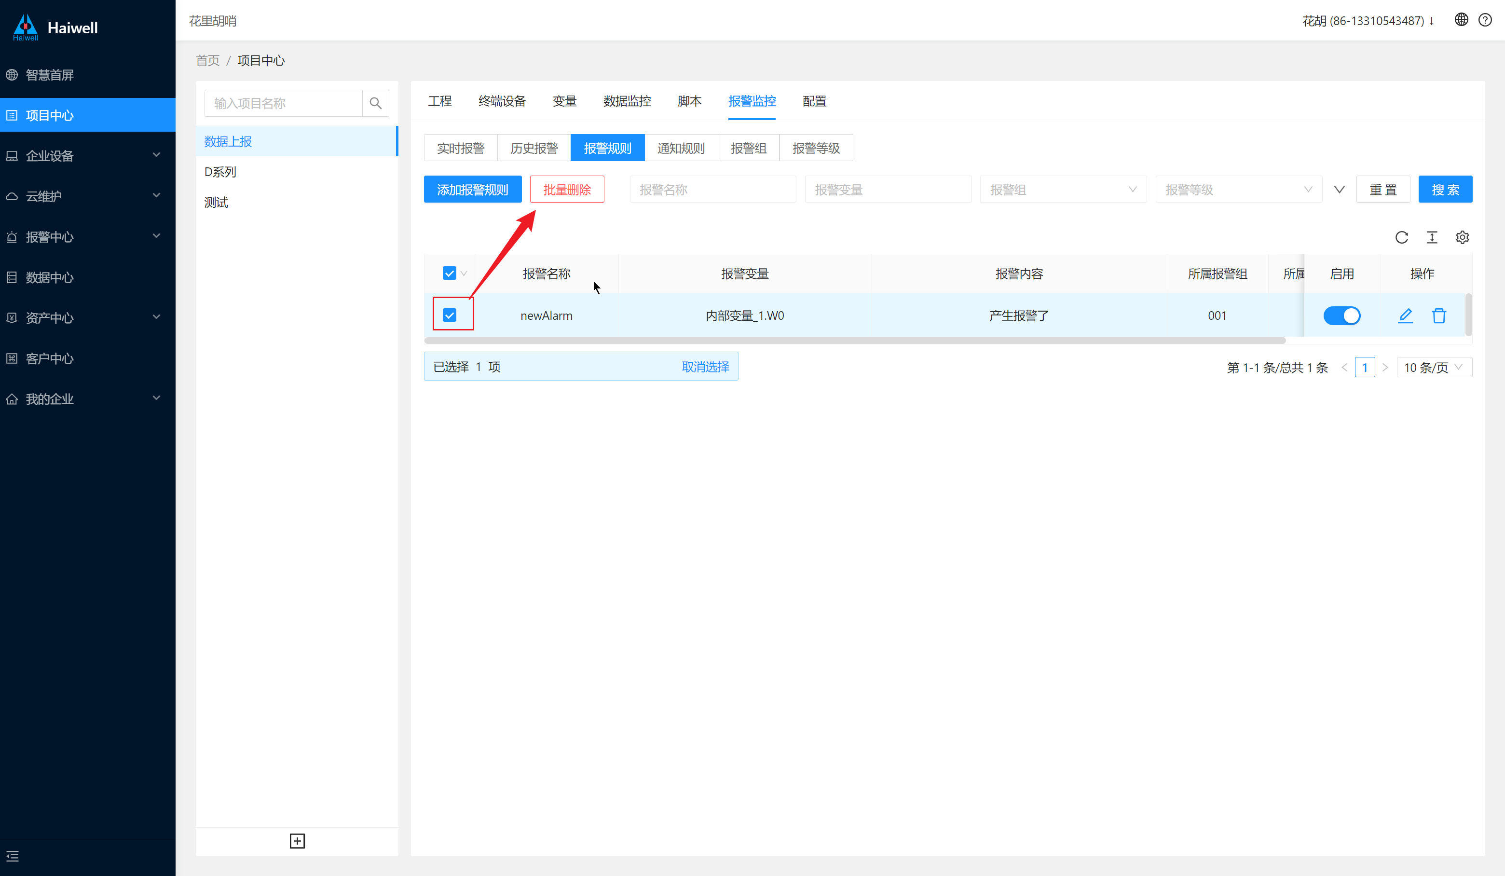Click the 搜索 button
This screenshot has width=1505, height=876.
(x=1445, y=189)
